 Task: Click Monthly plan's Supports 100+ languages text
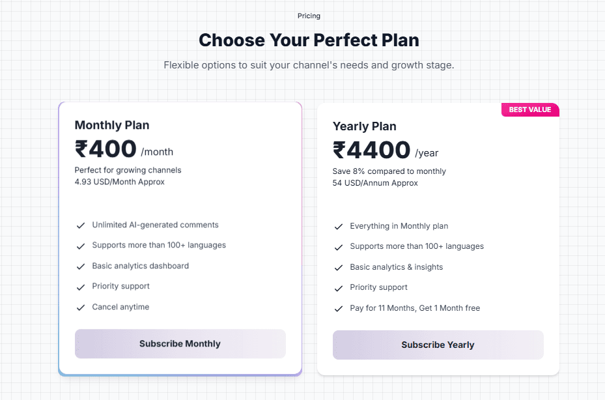(159, 246)
